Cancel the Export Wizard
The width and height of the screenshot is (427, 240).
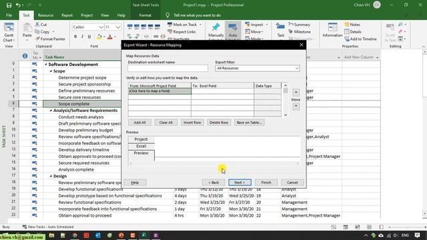pos(292,182)
